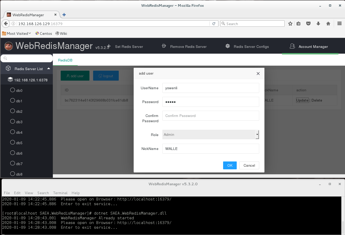The height and width of the screenshot is (235, 345).
Task: Click the site info icon in address bar
Action: click(13, 24)
